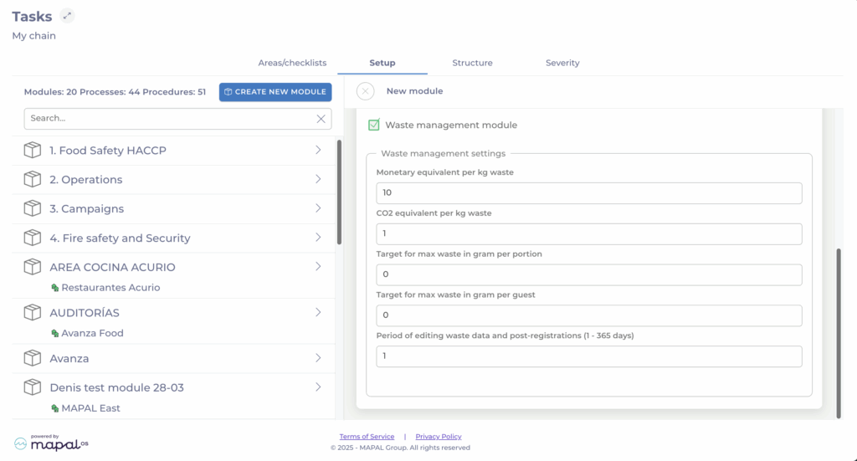
Task: Open the Privacy Policy link
Action: 439,437
